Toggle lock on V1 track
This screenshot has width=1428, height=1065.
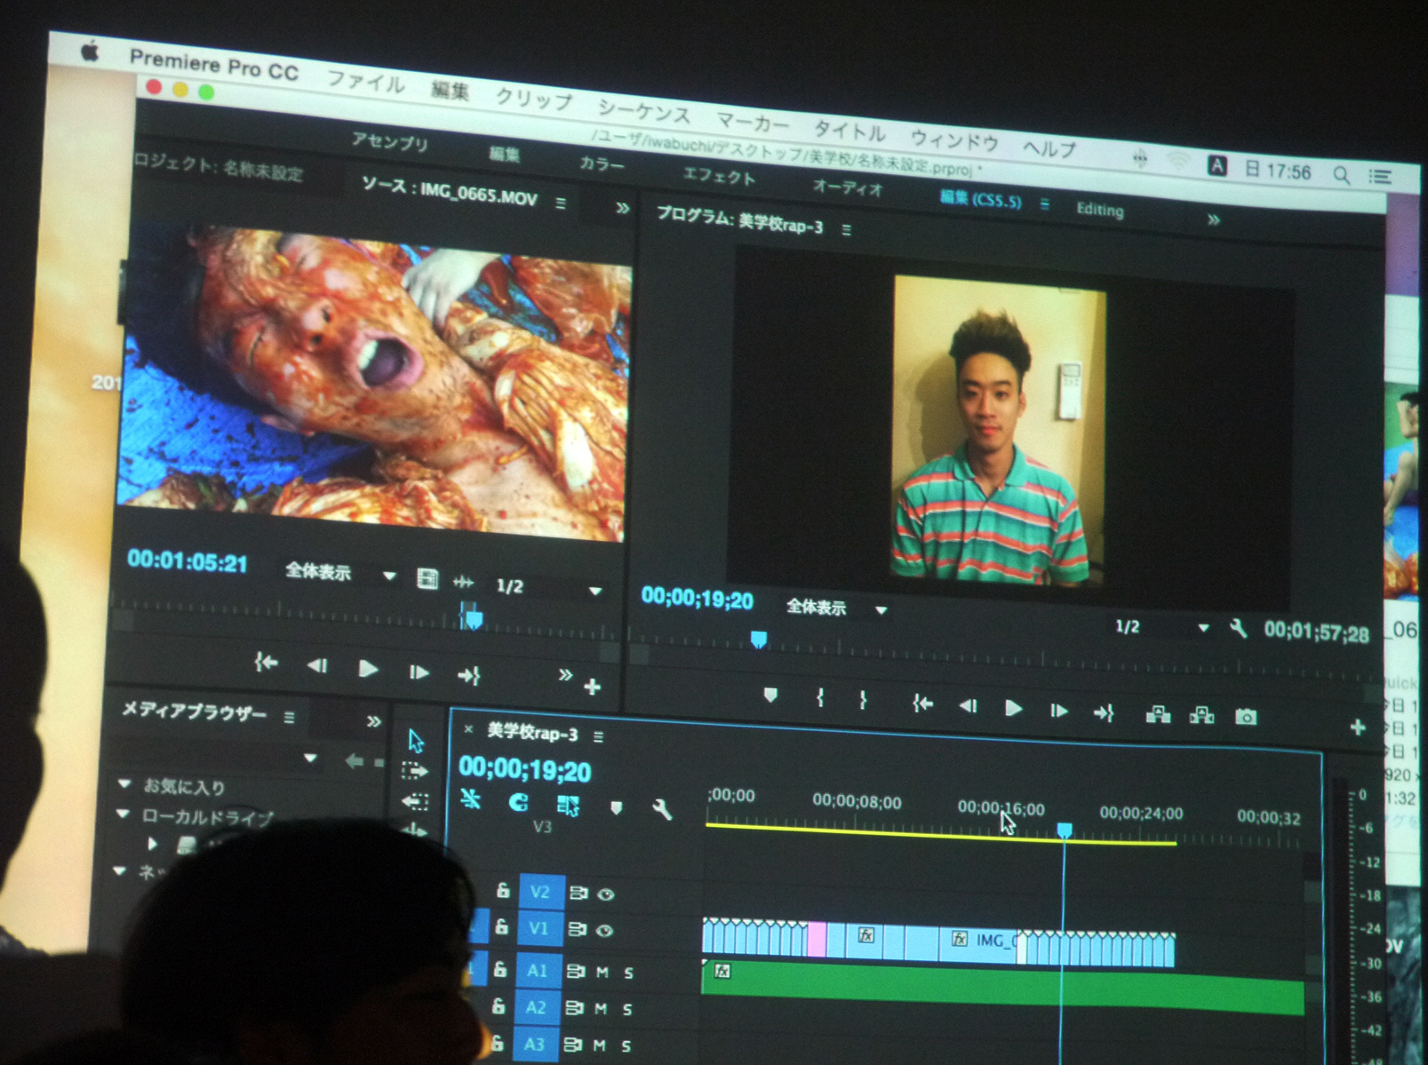click(x=501, y=927)
